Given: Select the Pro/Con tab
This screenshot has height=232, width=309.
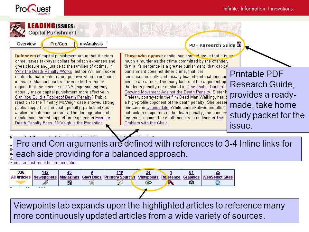Looking at the screenshot, I should coord(59,44).
